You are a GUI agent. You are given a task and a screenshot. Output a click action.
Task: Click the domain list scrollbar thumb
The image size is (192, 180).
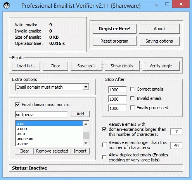click(86, 135)
